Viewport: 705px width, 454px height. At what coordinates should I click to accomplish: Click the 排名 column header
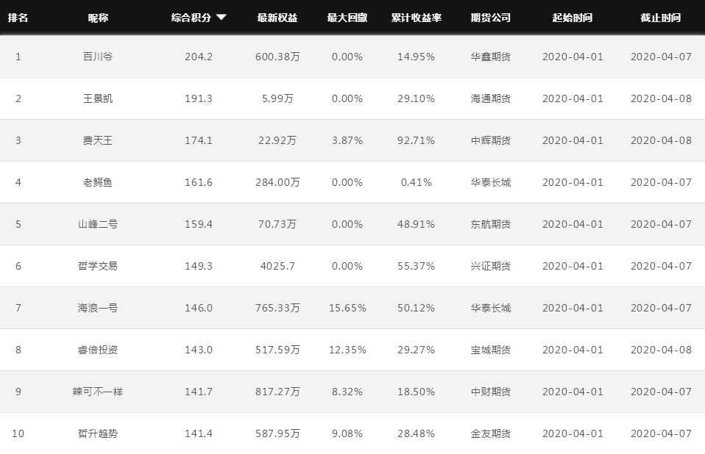(18, 18)
